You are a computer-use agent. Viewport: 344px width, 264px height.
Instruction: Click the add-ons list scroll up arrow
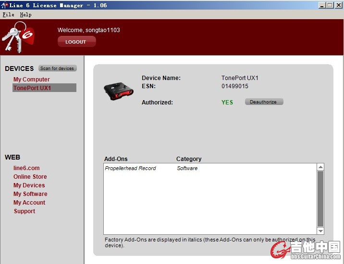320,167
